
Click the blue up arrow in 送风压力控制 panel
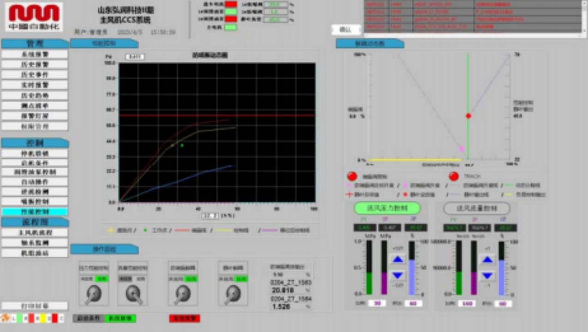coord(397,260)
